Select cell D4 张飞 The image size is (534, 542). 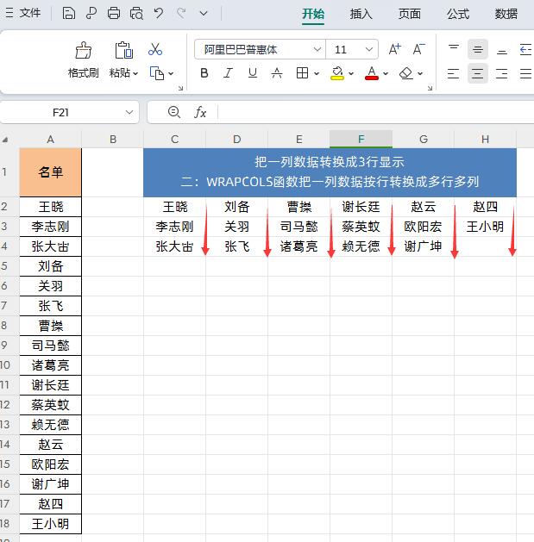pos(236,246)
